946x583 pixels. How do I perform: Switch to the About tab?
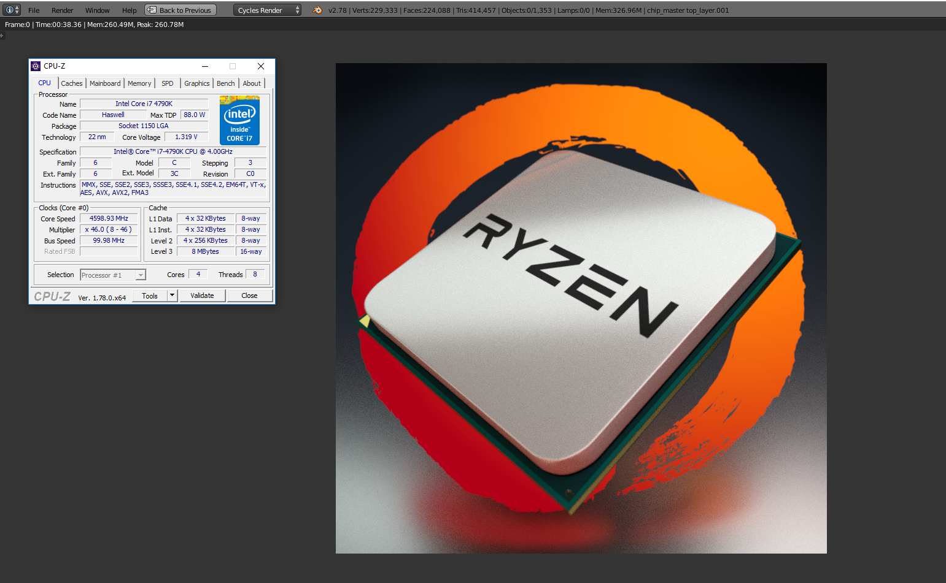tap(252, 83)
